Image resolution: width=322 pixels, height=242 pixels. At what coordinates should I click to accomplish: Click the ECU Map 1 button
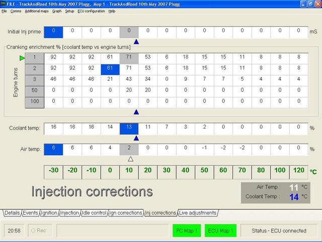coord(220,230)
